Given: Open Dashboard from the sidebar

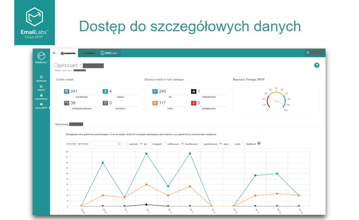Looking at the screenshot, I should [x=41, y=79].
